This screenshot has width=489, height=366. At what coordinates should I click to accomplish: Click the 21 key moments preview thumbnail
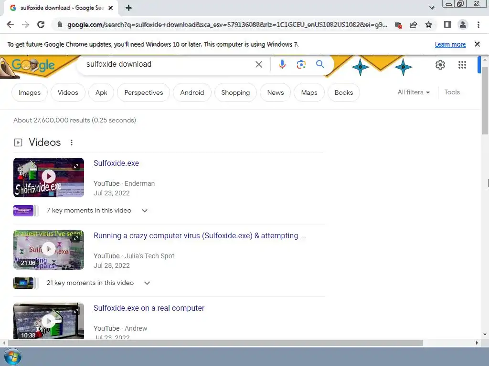(23, 283)
